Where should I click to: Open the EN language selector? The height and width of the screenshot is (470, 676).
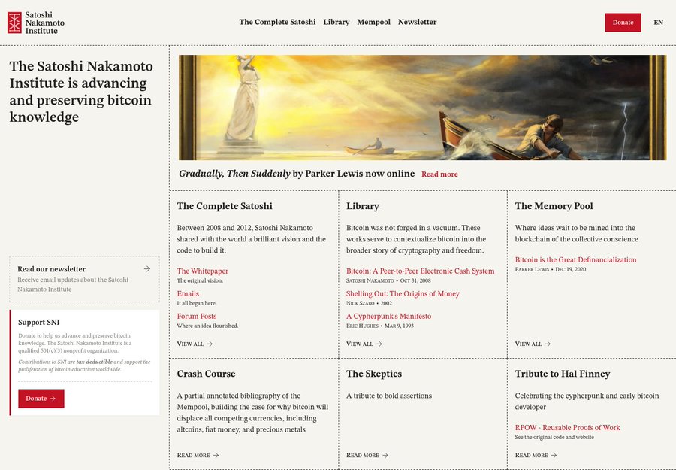click(x=658, y=23)
